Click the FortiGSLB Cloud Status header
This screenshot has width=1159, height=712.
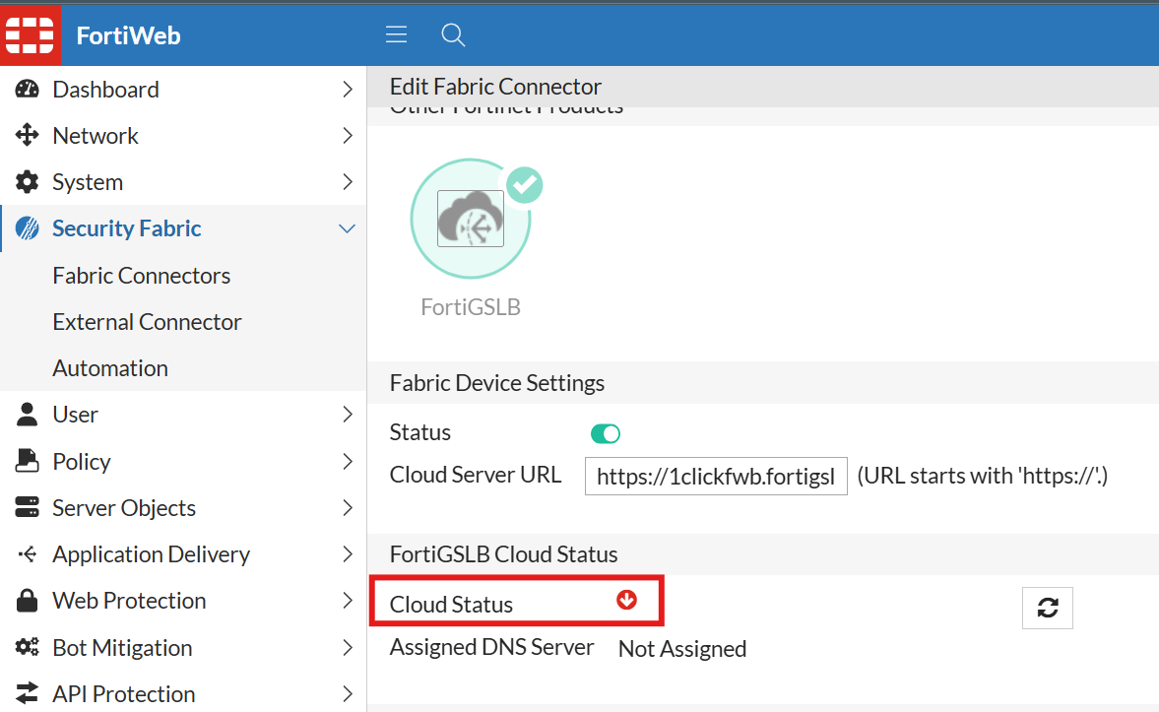503,554
